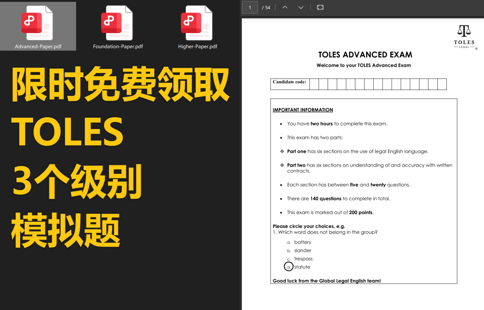This screenshot has width=484, height=310.
Task: Click answer option c. trespass
Action: click(300, 259)
